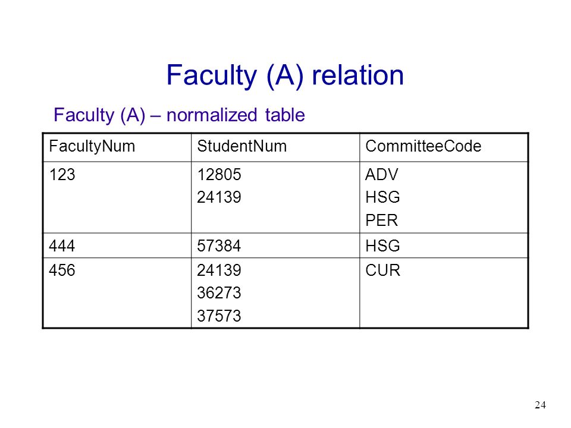This screenshot has width=571, height=428.
Task: Select student number 36273
Action: pos(219,293)
